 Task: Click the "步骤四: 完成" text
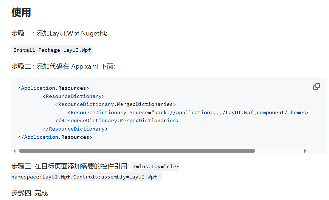(x=30, y=193)
